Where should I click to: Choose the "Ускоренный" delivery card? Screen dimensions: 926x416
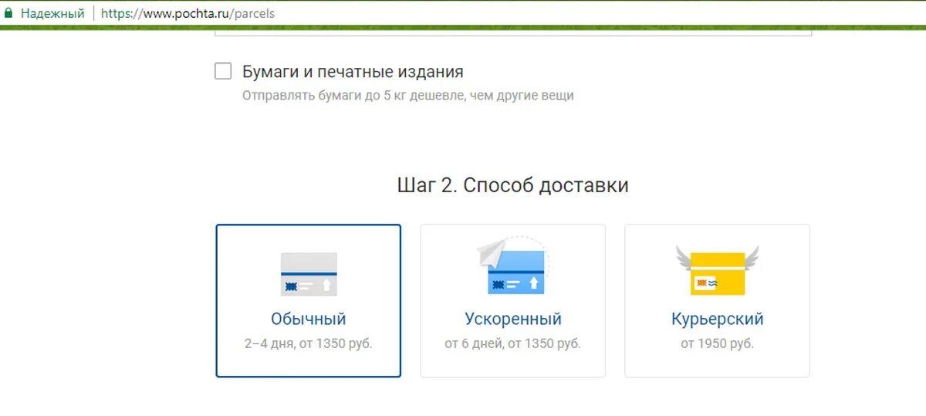coord(513,300)
